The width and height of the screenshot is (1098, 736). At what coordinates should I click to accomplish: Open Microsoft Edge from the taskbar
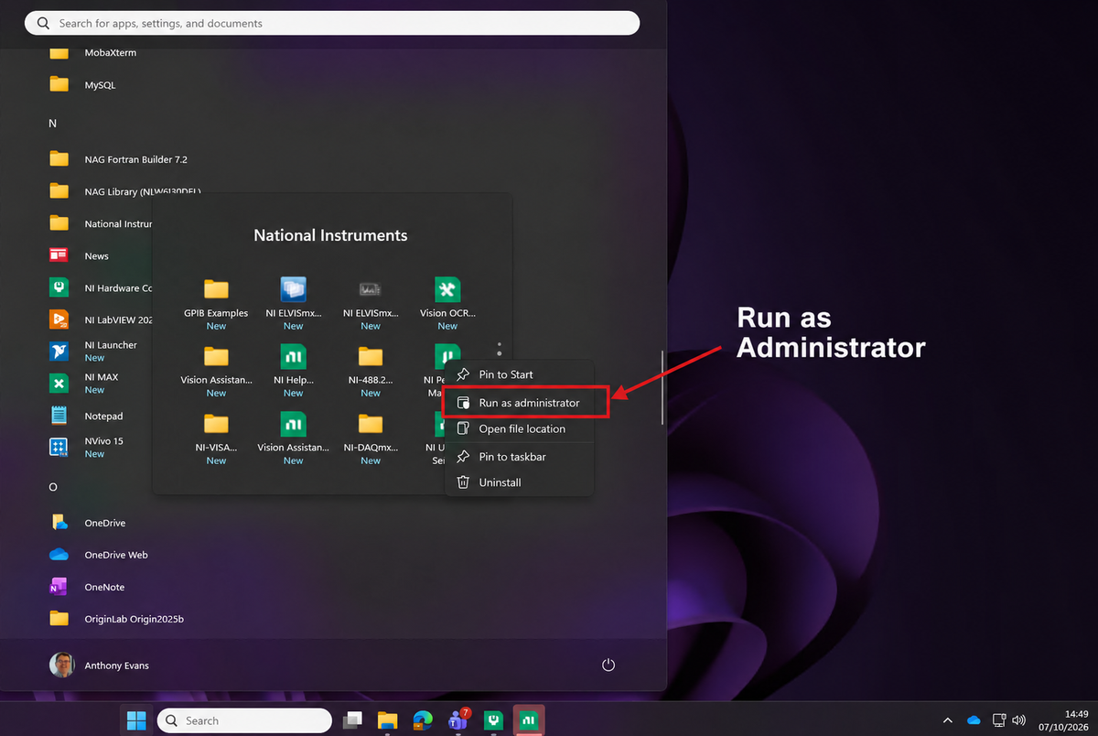(423, 720)
